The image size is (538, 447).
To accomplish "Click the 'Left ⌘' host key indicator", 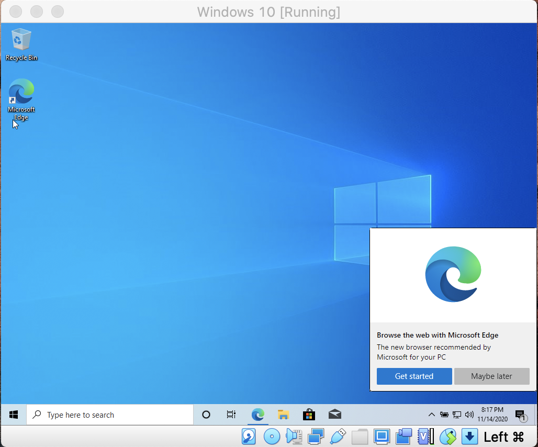I will [503, 437].
